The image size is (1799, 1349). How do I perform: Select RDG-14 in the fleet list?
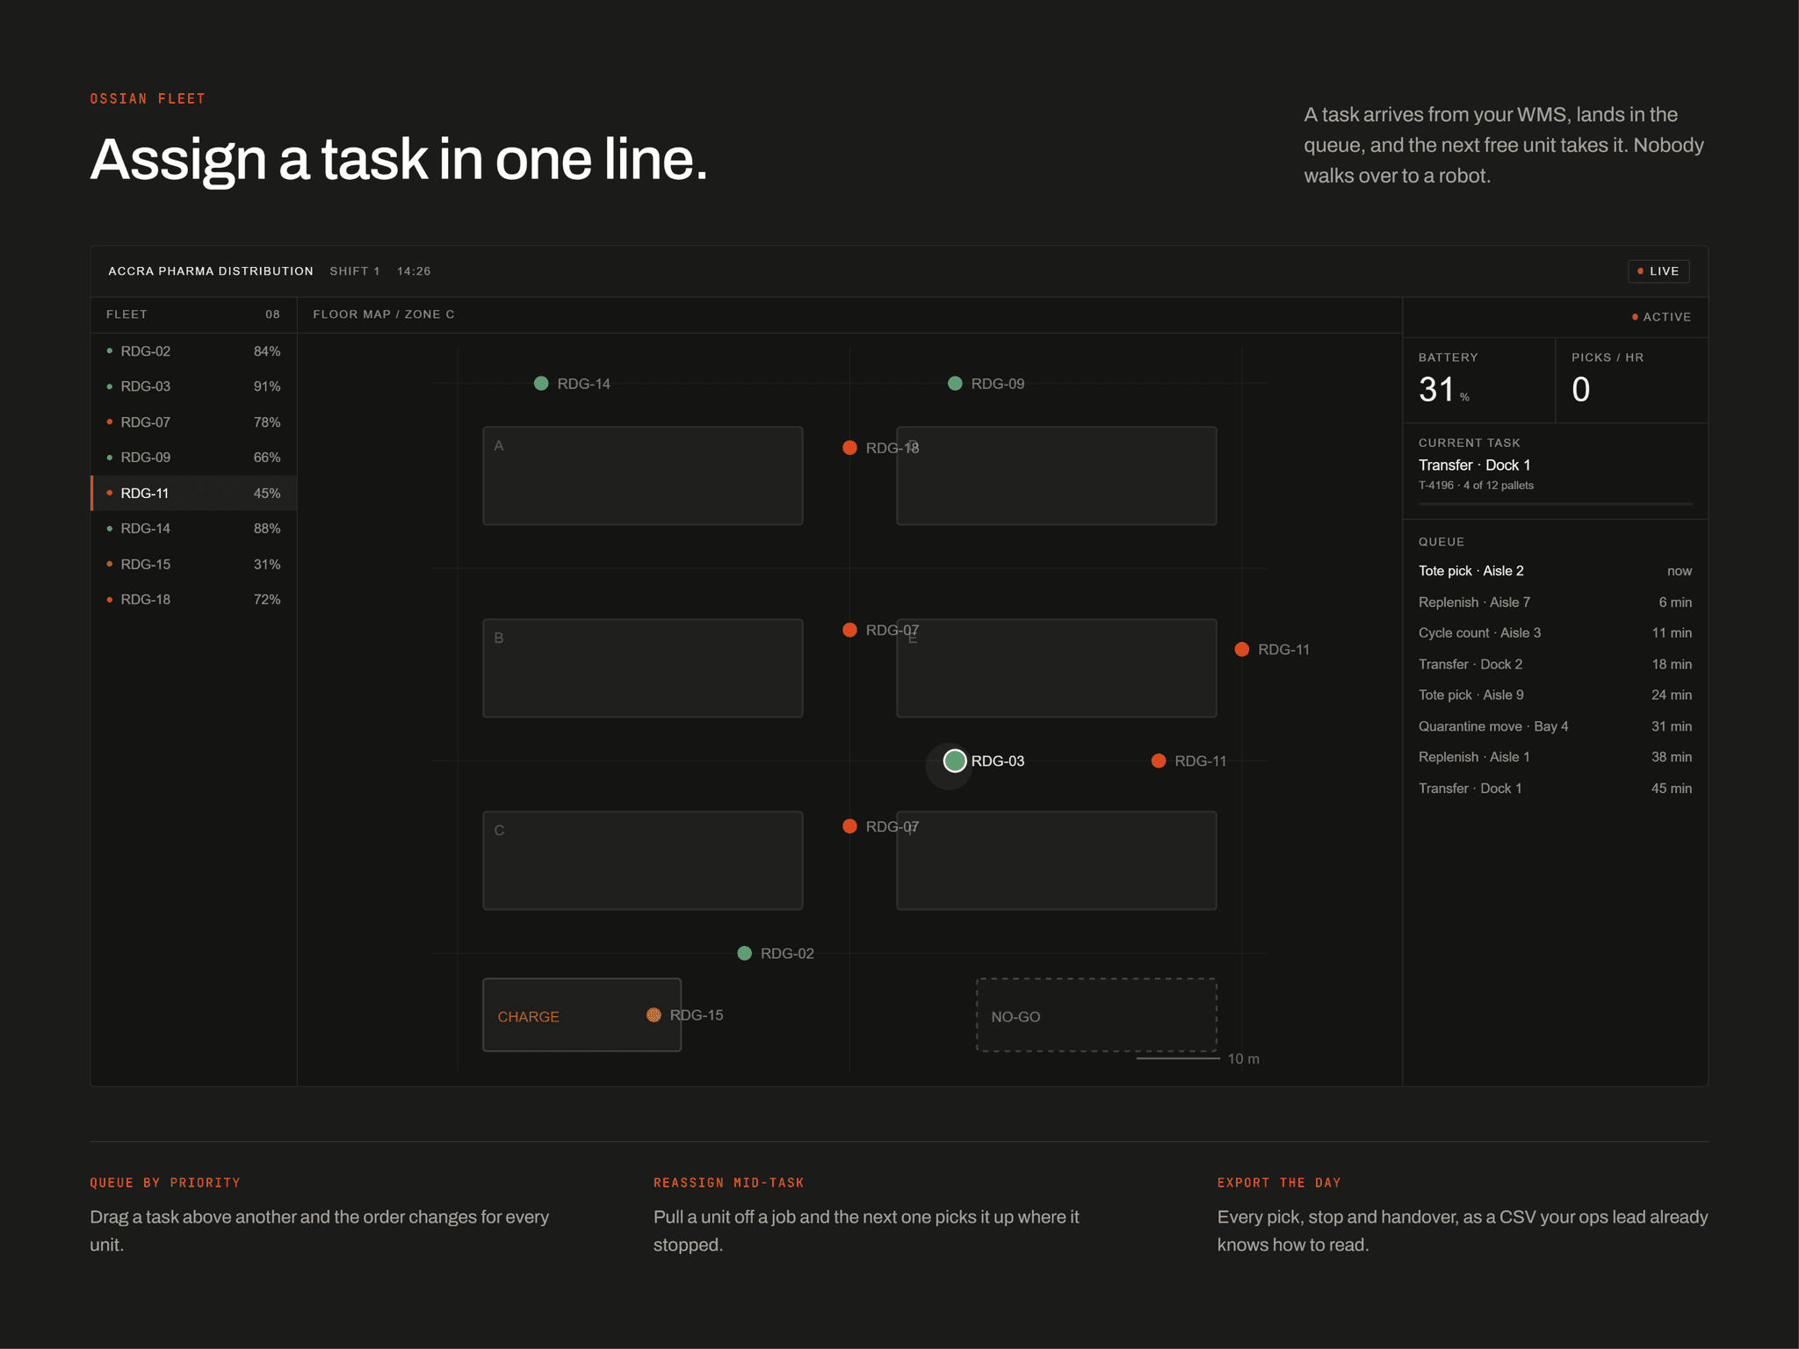point(194,529)
